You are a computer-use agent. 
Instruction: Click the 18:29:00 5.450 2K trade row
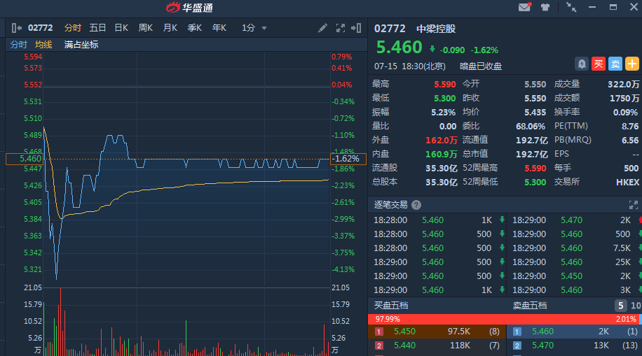(x=575, y=276)
